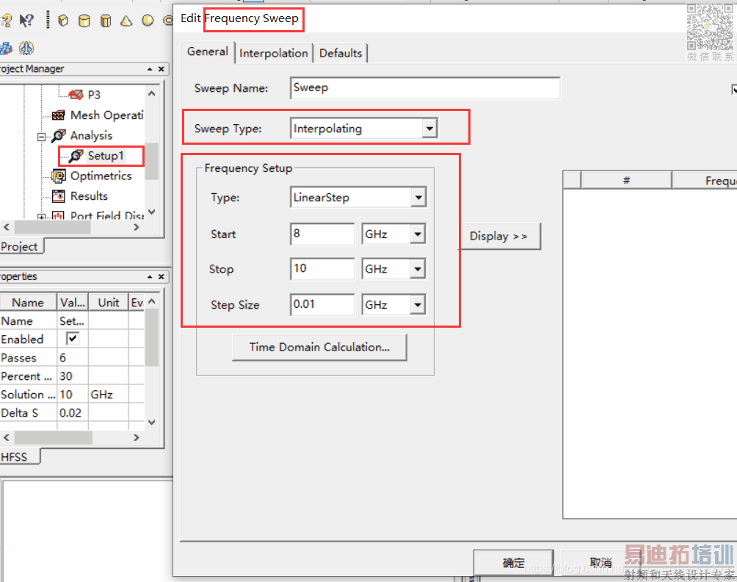
Task: Close the Properties panel
Action: [x=161, y=276]
